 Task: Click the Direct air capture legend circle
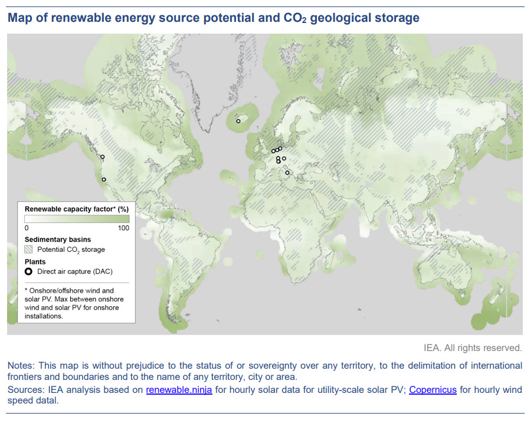[28, 271]
